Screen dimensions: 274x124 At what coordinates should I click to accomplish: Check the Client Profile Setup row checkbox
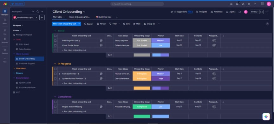[x=55, y=45]
